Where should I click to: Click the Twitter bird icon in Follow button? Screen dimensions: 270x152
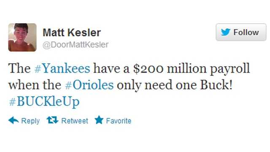pos(225,32)
